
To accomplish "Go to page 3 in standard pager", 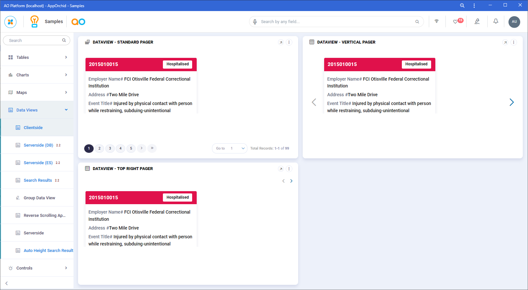I will pyautogui.click(x=110, y=148).
